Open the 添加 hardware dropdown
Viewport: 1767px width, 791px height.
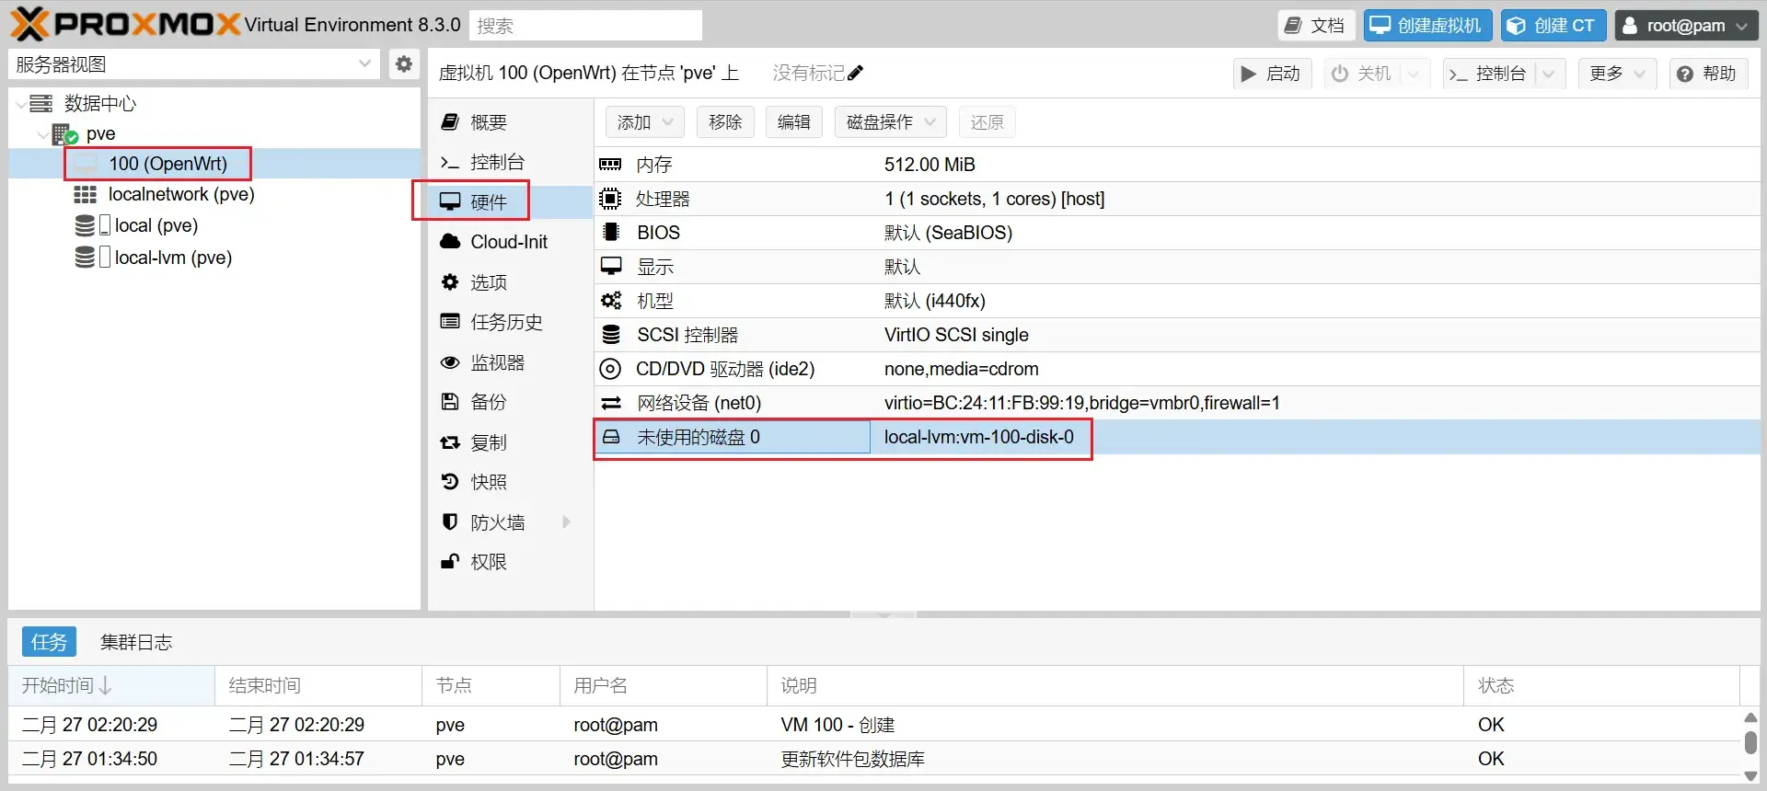(644, 122)
